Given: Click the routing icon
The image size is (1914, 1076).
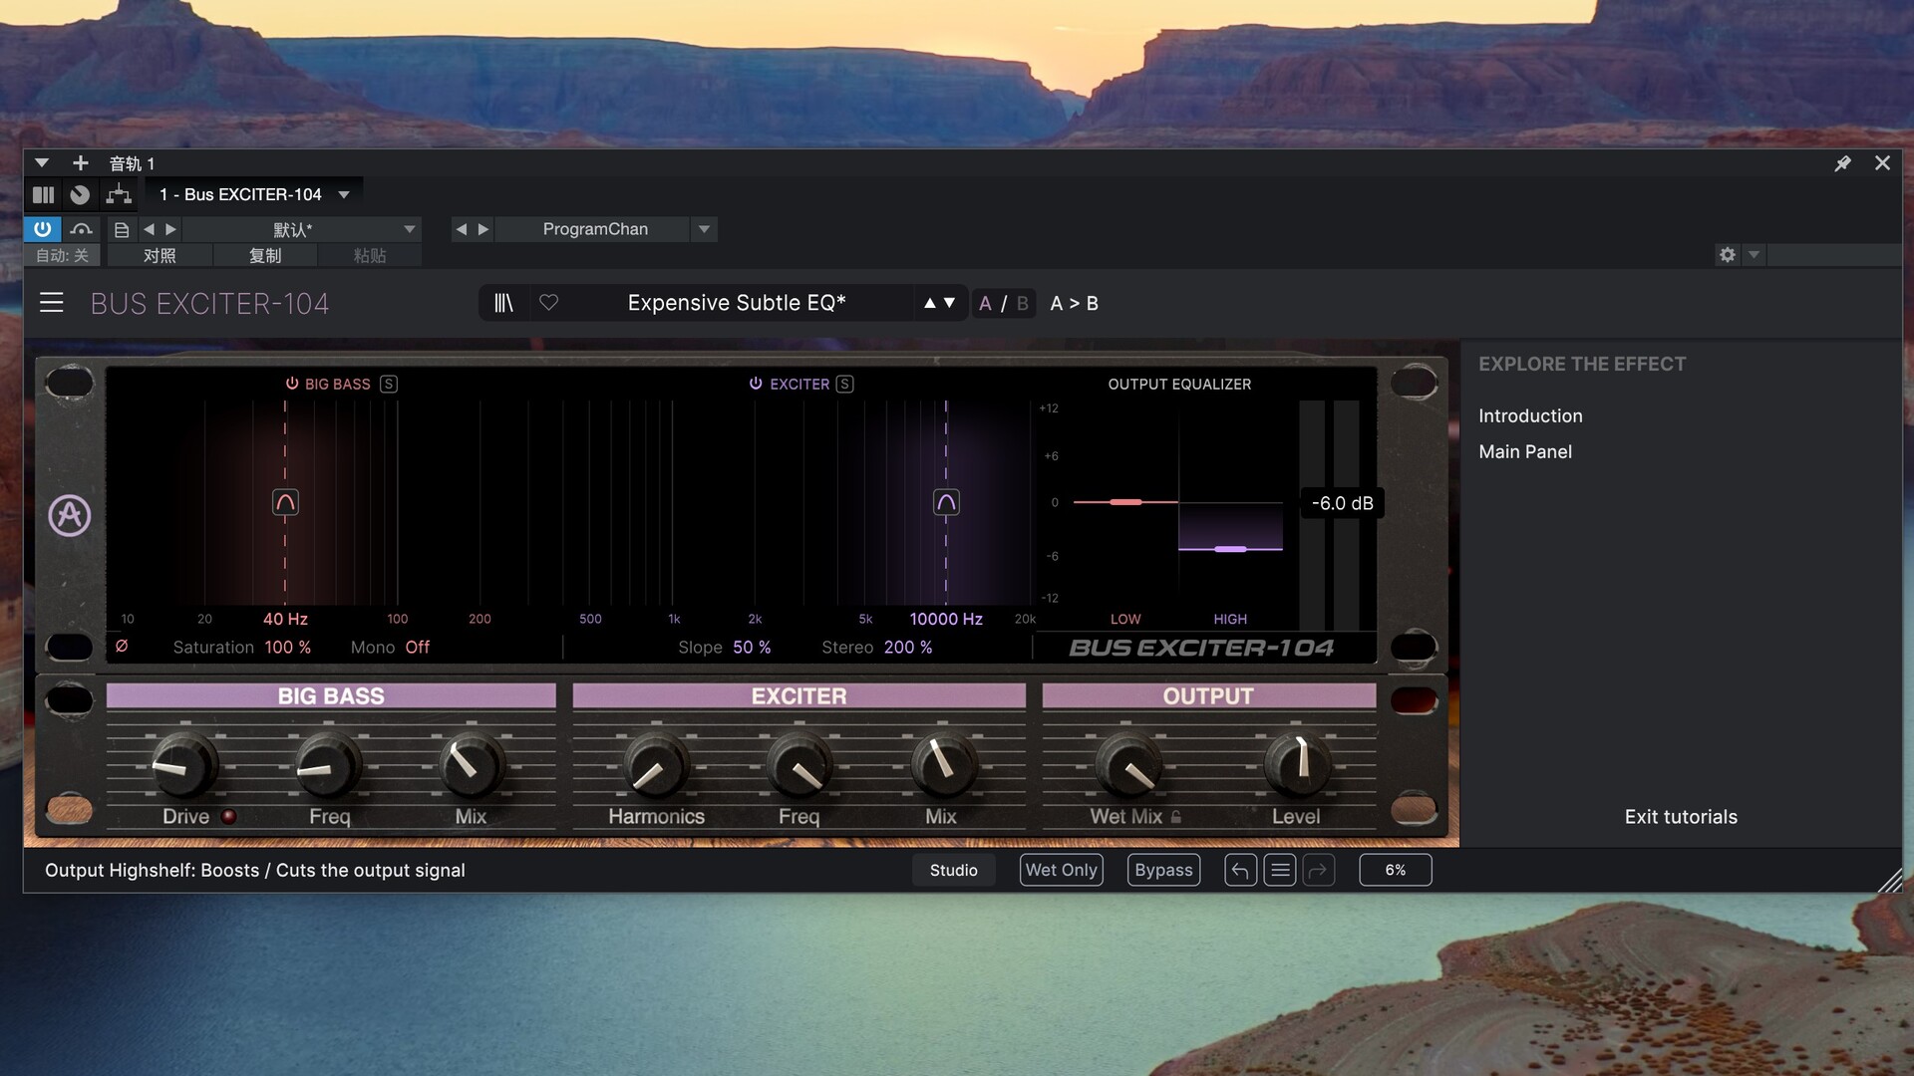Looking at the screenshot, I should (x=119, y=194).
